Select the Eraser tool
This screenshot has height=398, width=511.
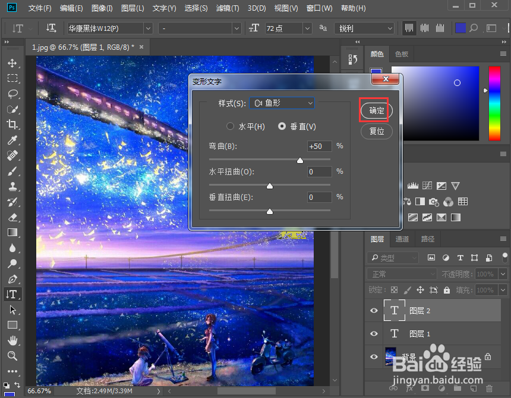(12, 217)
